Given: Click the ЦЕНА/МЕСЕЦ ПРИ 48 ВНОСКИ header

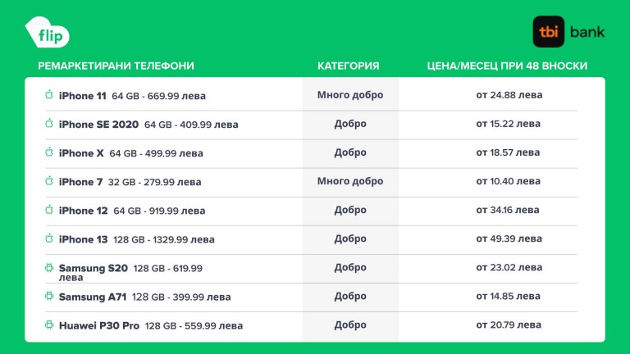Looking at the screenshot, I should 508,66.
